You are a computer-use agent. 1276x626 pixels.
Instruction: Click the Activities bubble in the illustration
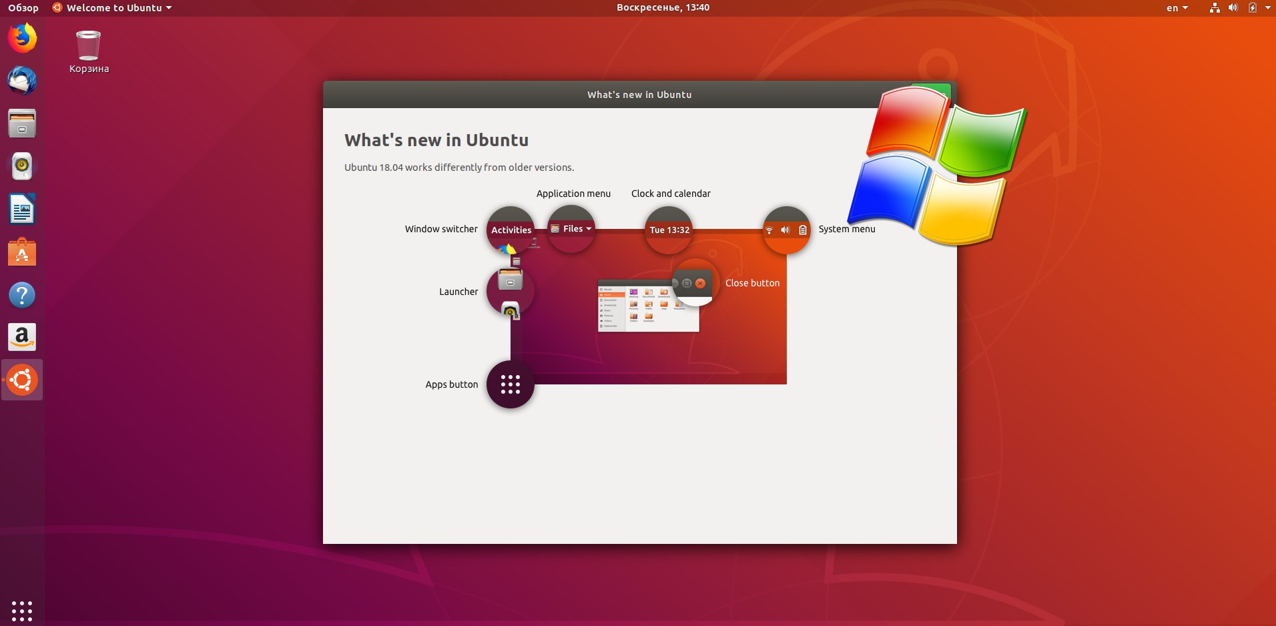[x=511, y=230]
